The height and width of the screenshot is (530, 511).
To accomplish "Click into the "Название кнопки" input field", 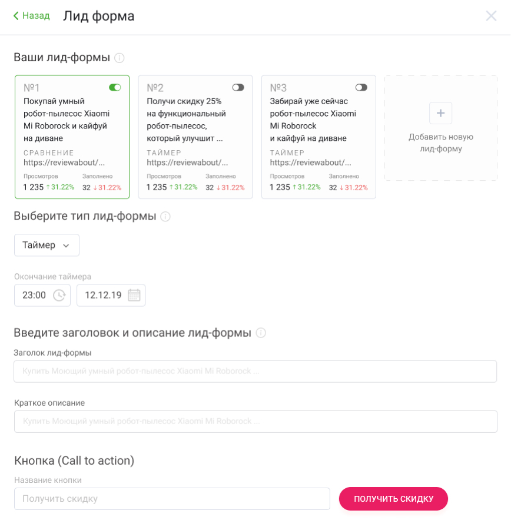I will (x=172, y=499).
